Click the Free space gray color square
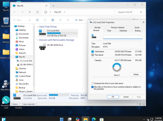Viewport: 163px width, 121px height. pyautogui.click(x=93, y=55)
